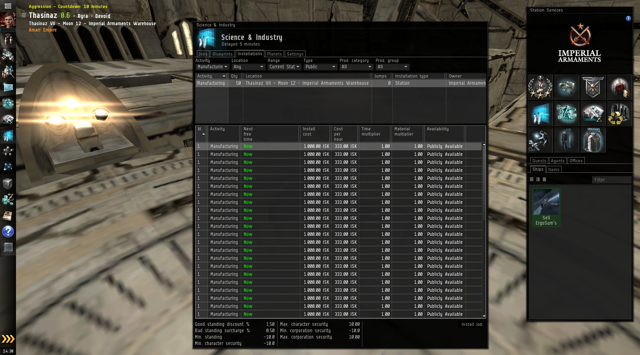This screenshot has width=640, height=355.
Task: Open the Prod. group dropdown
Action: pos(392,67)
